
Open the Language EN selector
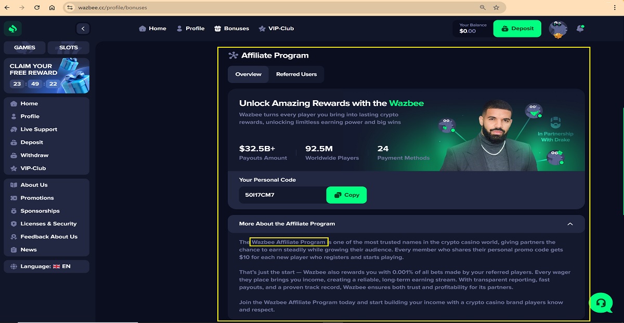tap(46, 266)
